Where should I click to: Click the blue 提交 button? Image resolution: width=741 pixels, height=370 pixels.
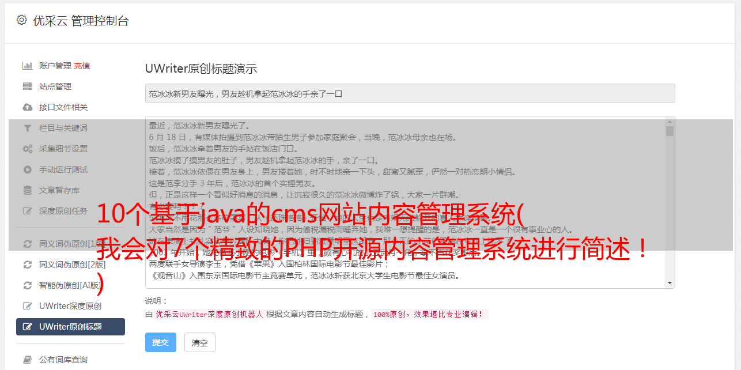click(x=161, y=342)
